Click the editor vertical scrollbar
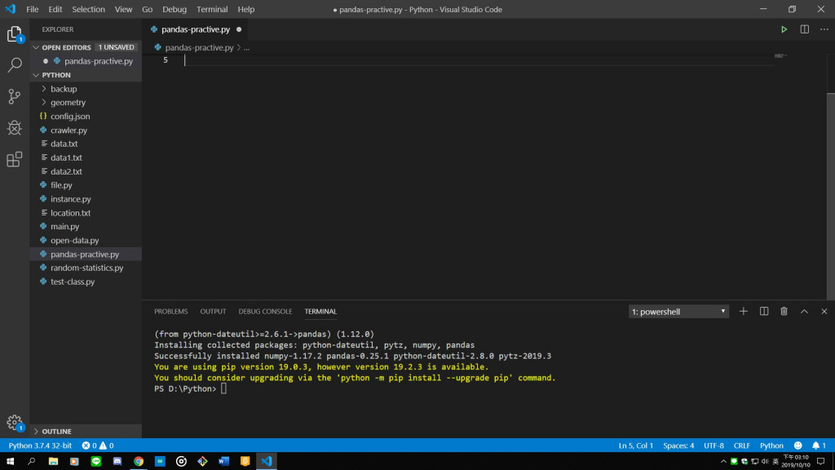This screenshot has width=835, height=470. pyautogui.click(x=831, y=196)
